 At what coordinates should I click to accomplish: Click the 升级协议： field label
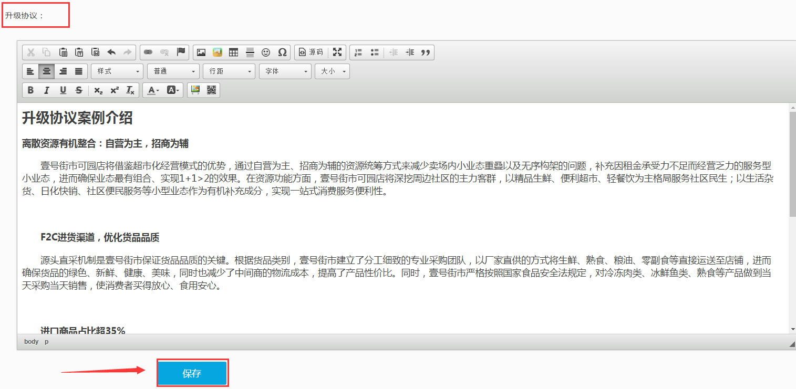click(25, 15)
